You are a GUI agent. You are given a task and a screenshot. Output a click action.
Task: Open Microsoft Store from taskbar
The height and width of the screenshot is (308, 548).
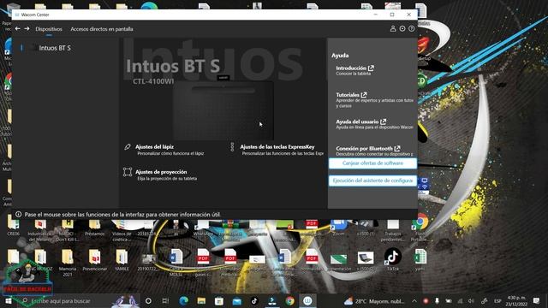(x=219, y=300)
